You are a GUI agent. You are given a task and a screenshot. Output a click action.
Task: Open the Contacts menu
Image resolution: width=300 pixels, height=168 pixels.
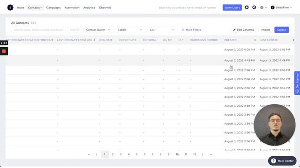click(x=35, y=7)
